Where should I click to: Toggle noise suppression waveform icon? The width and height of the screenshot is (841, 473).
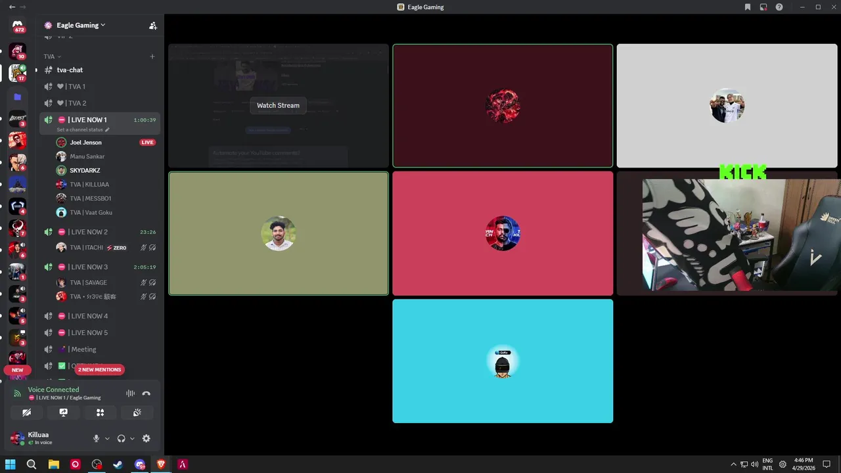(x=130, y=394)
